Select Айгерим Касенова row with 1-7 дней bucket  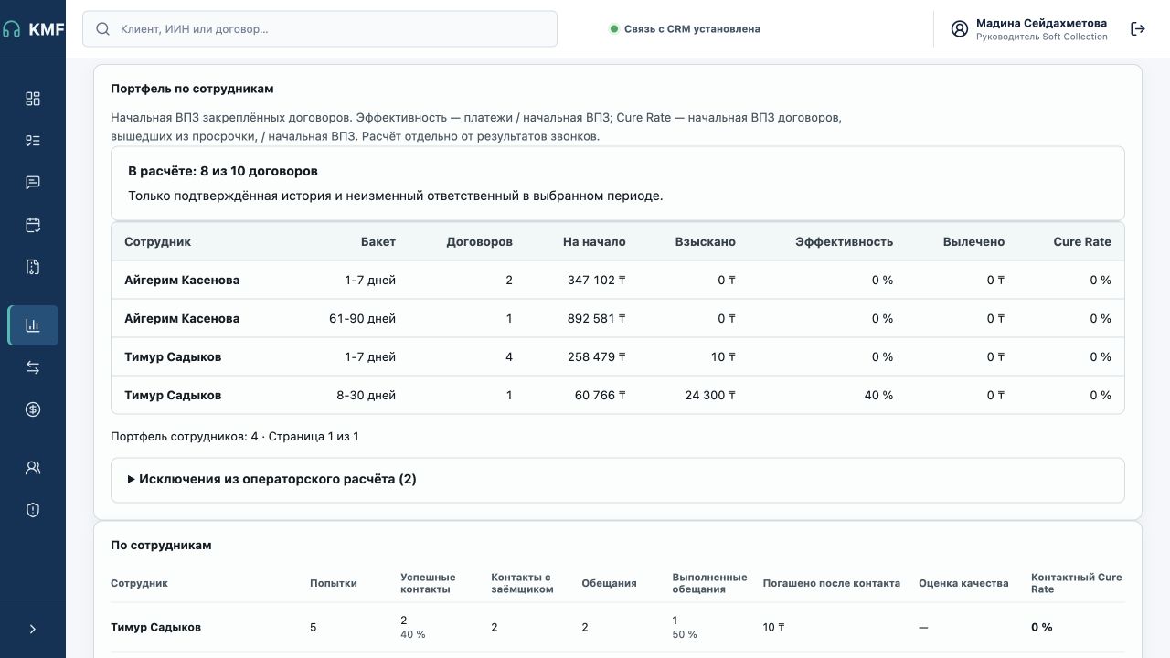[x=618, y=281]
